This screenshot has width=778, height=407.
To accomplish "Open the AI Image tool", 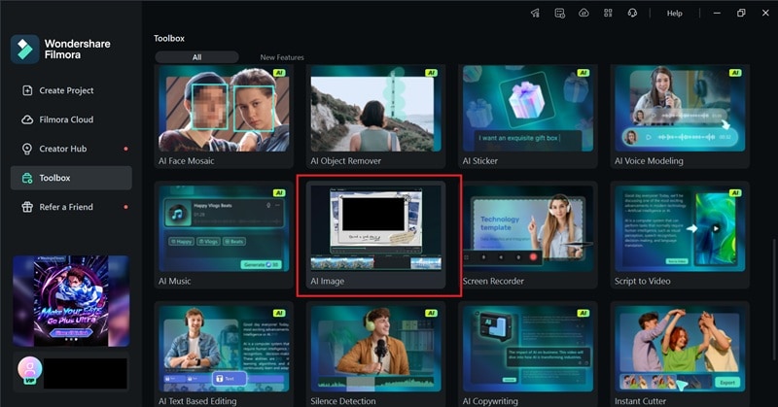I will (x=375, y=235).
